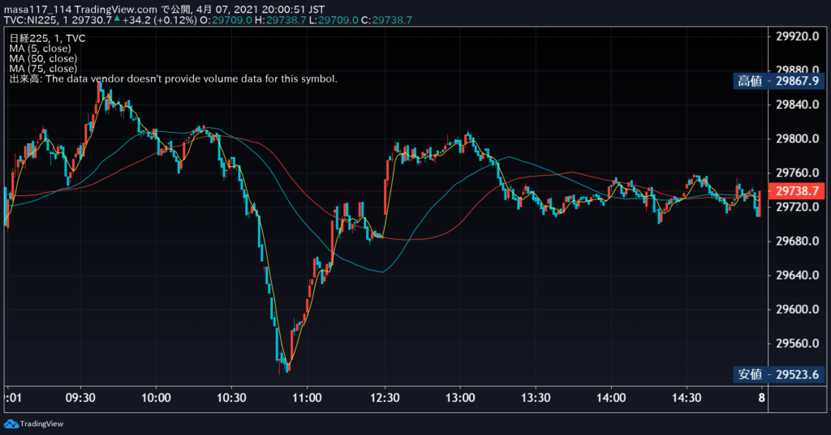Click the L:29709.0 low value
Viewport: 831px width, 435px height.
[x=334, y=20]
